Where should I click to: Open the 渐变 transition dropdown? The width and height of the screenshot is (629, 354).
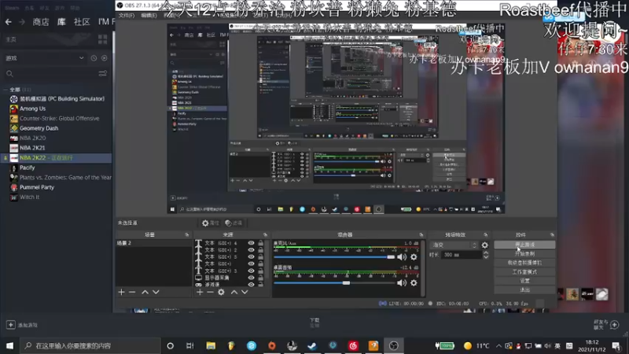pos(454,245)
